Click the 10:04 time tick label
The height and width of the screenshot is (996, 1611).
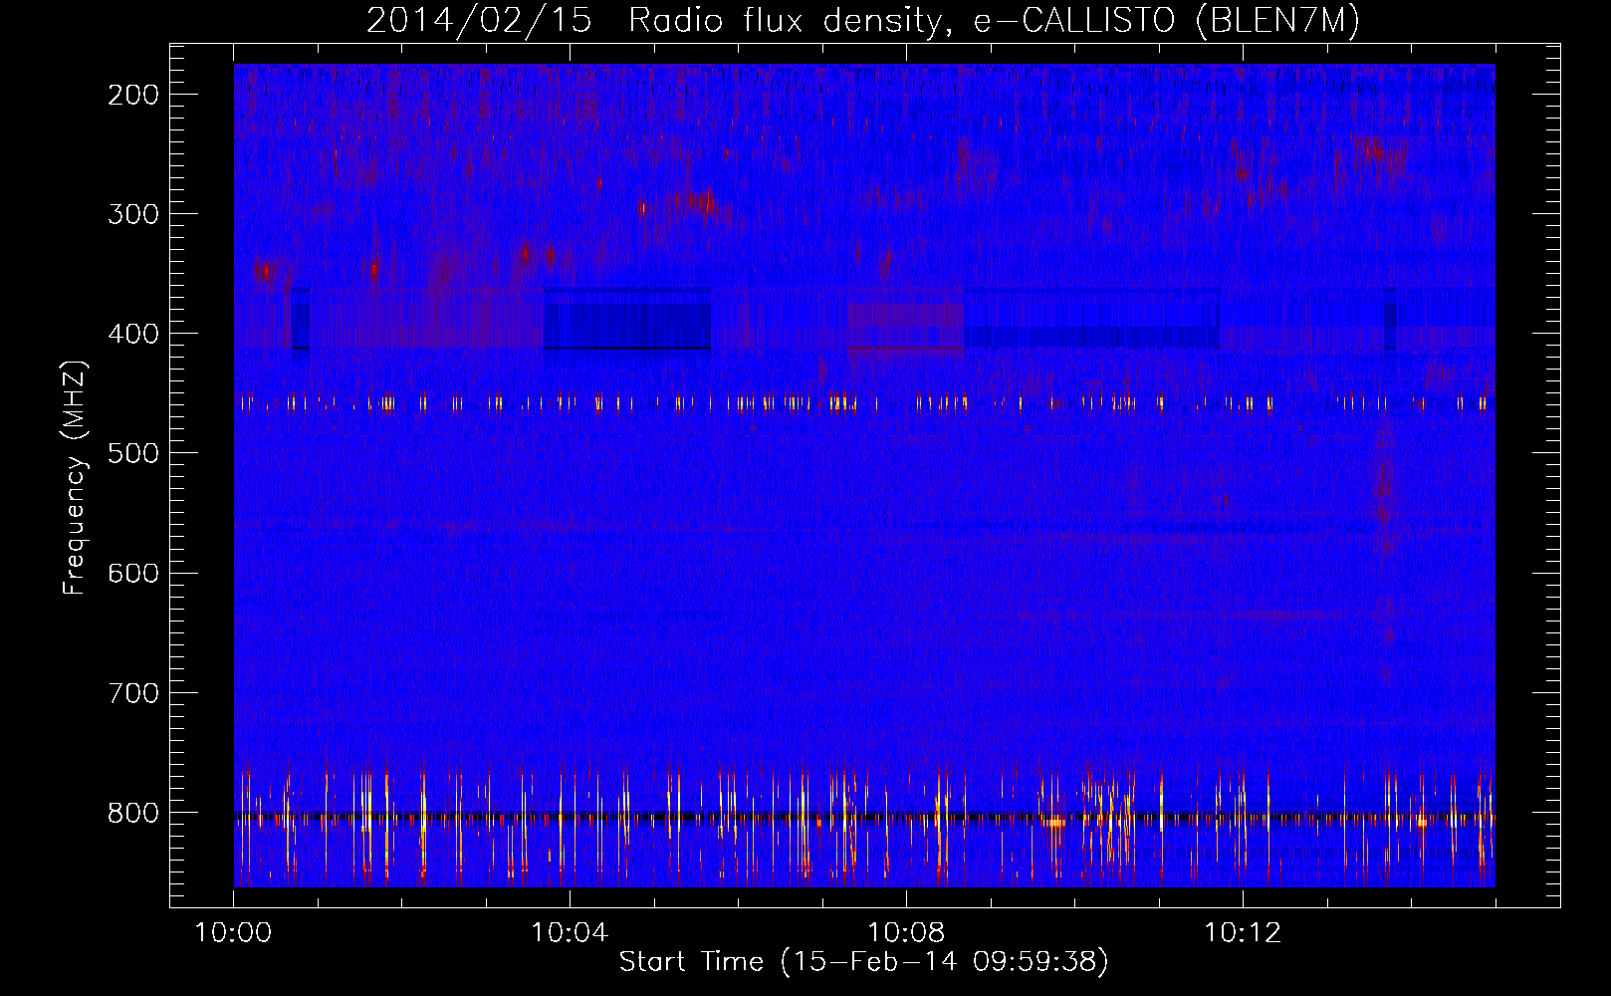[x=570, y=933]
